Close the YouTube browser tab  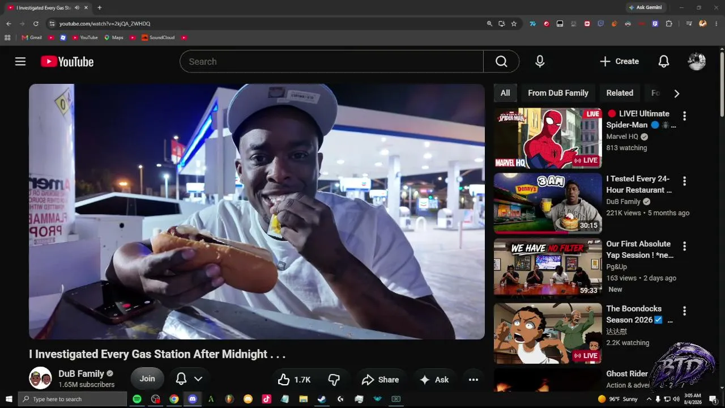tap(86, 8)
